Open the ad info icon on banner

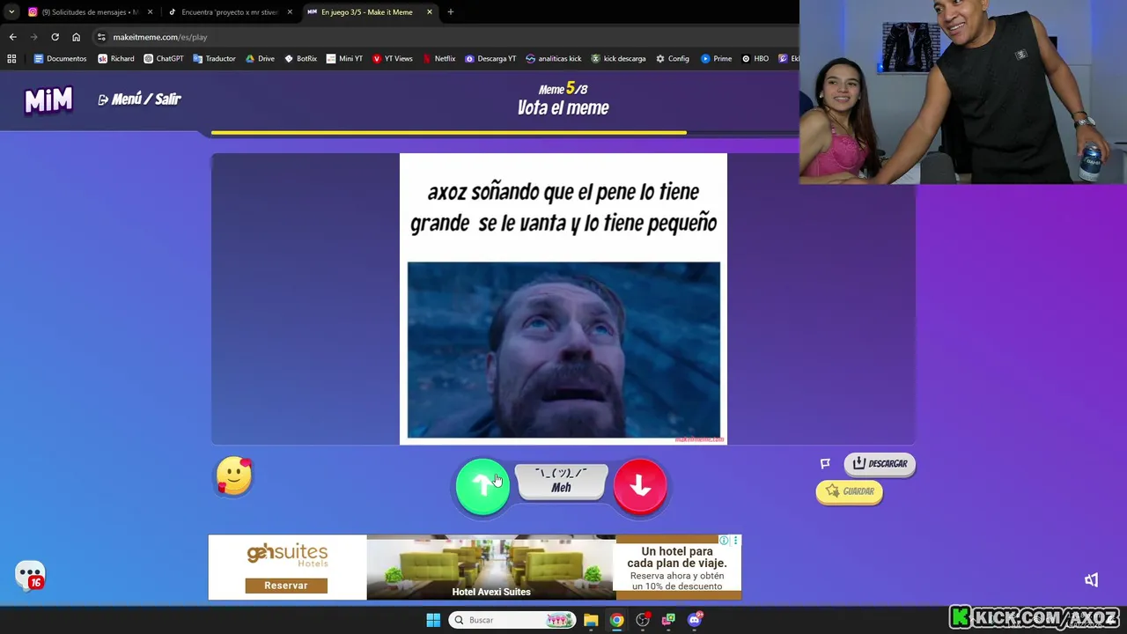(x=724, y=541)
